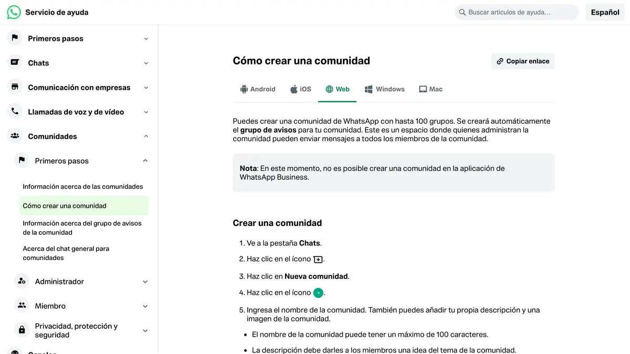Switch to the Mac tab label

click(436, 89)
